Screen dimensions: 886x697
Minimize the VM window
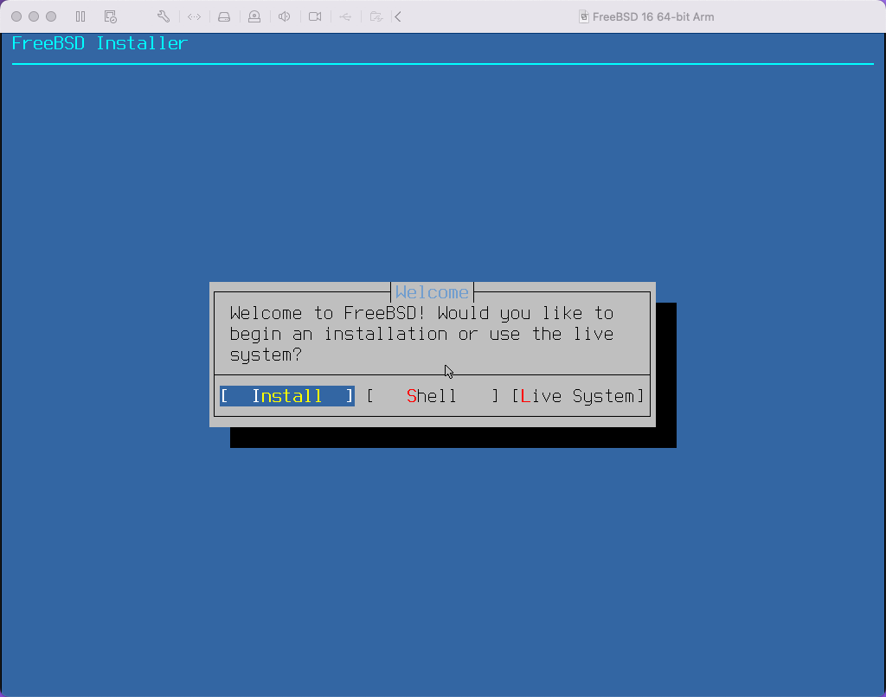(x=34, y=16)
